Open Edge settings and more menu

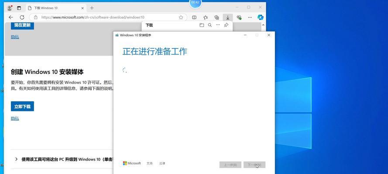pyautogui.click(x=250, y=17)
